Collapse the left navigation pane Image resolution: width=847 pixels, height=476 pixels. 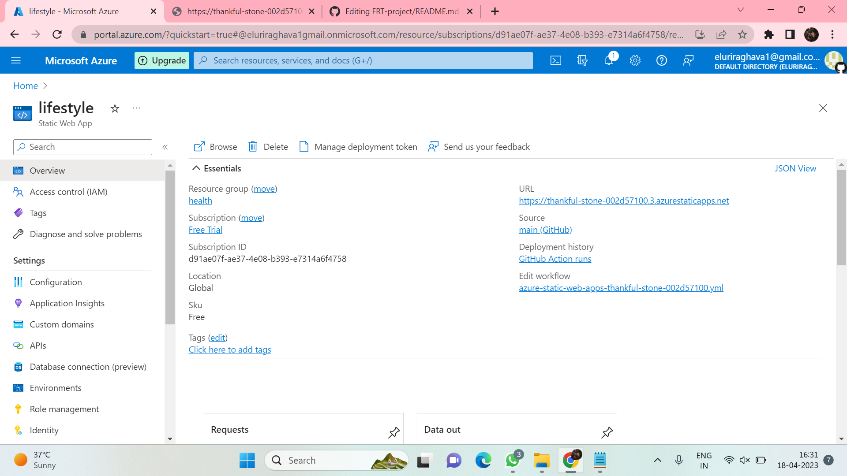[x=165, y=147]
